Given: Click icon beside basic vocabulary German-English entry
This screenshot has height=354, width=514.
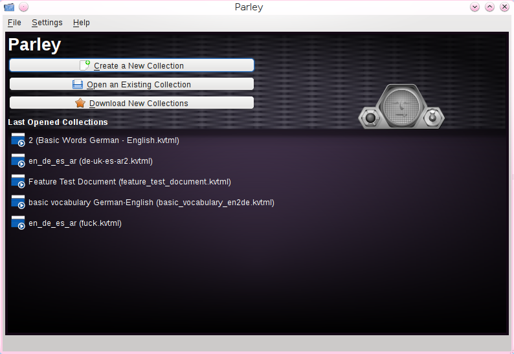Looking at the screenshot, I should point(18,202).
